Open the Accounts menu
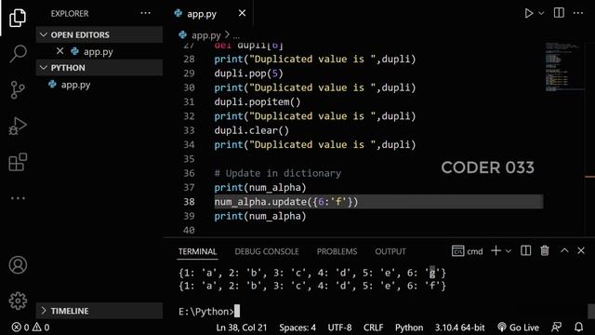The image size is (595, 335). coord(18,264)
